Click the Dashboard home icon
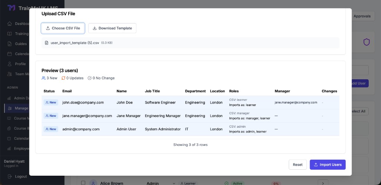This screenshot has height=185, width=381. pyautogui.click(x=9, y=23)
